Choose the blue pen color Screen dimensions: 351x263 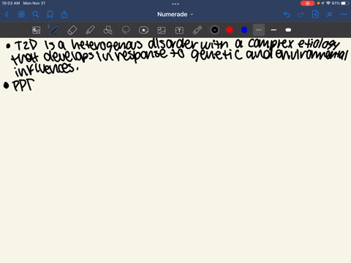tap(244, 30)
